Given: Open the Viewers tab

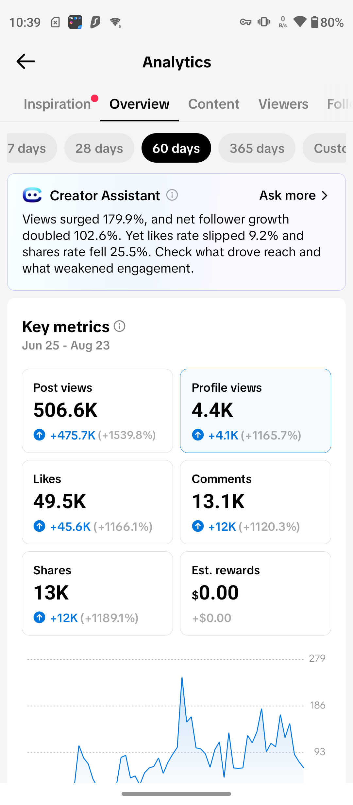Looking at the screenshot, I should 283,104.
